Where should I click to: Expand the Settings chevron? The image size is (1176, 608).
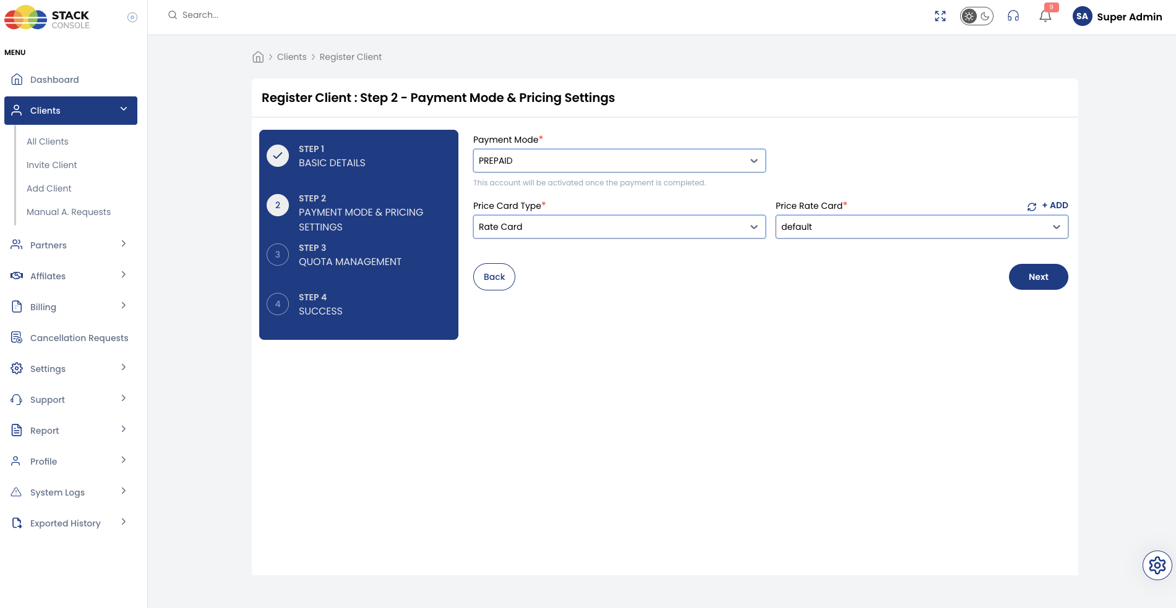(124, 368)
